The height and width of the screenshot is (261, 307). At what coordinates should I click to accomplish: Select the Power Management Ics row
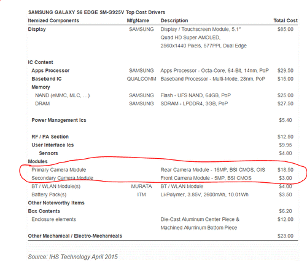163,120
